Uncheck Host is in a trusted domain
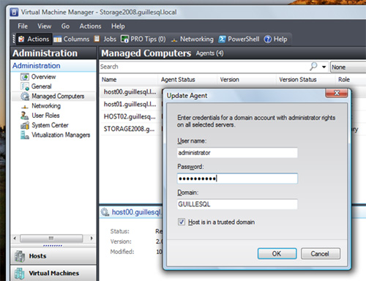Screen dimensions: 366x281 [x=182, y=222]
